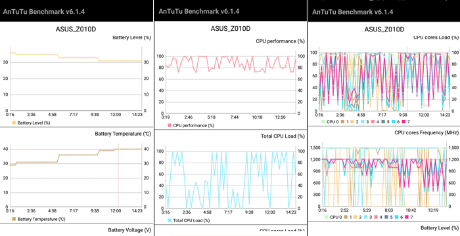Click ASUS_Z010D device name above CPU cores Load chart
The image size is (460, 236).
(384, 29)
